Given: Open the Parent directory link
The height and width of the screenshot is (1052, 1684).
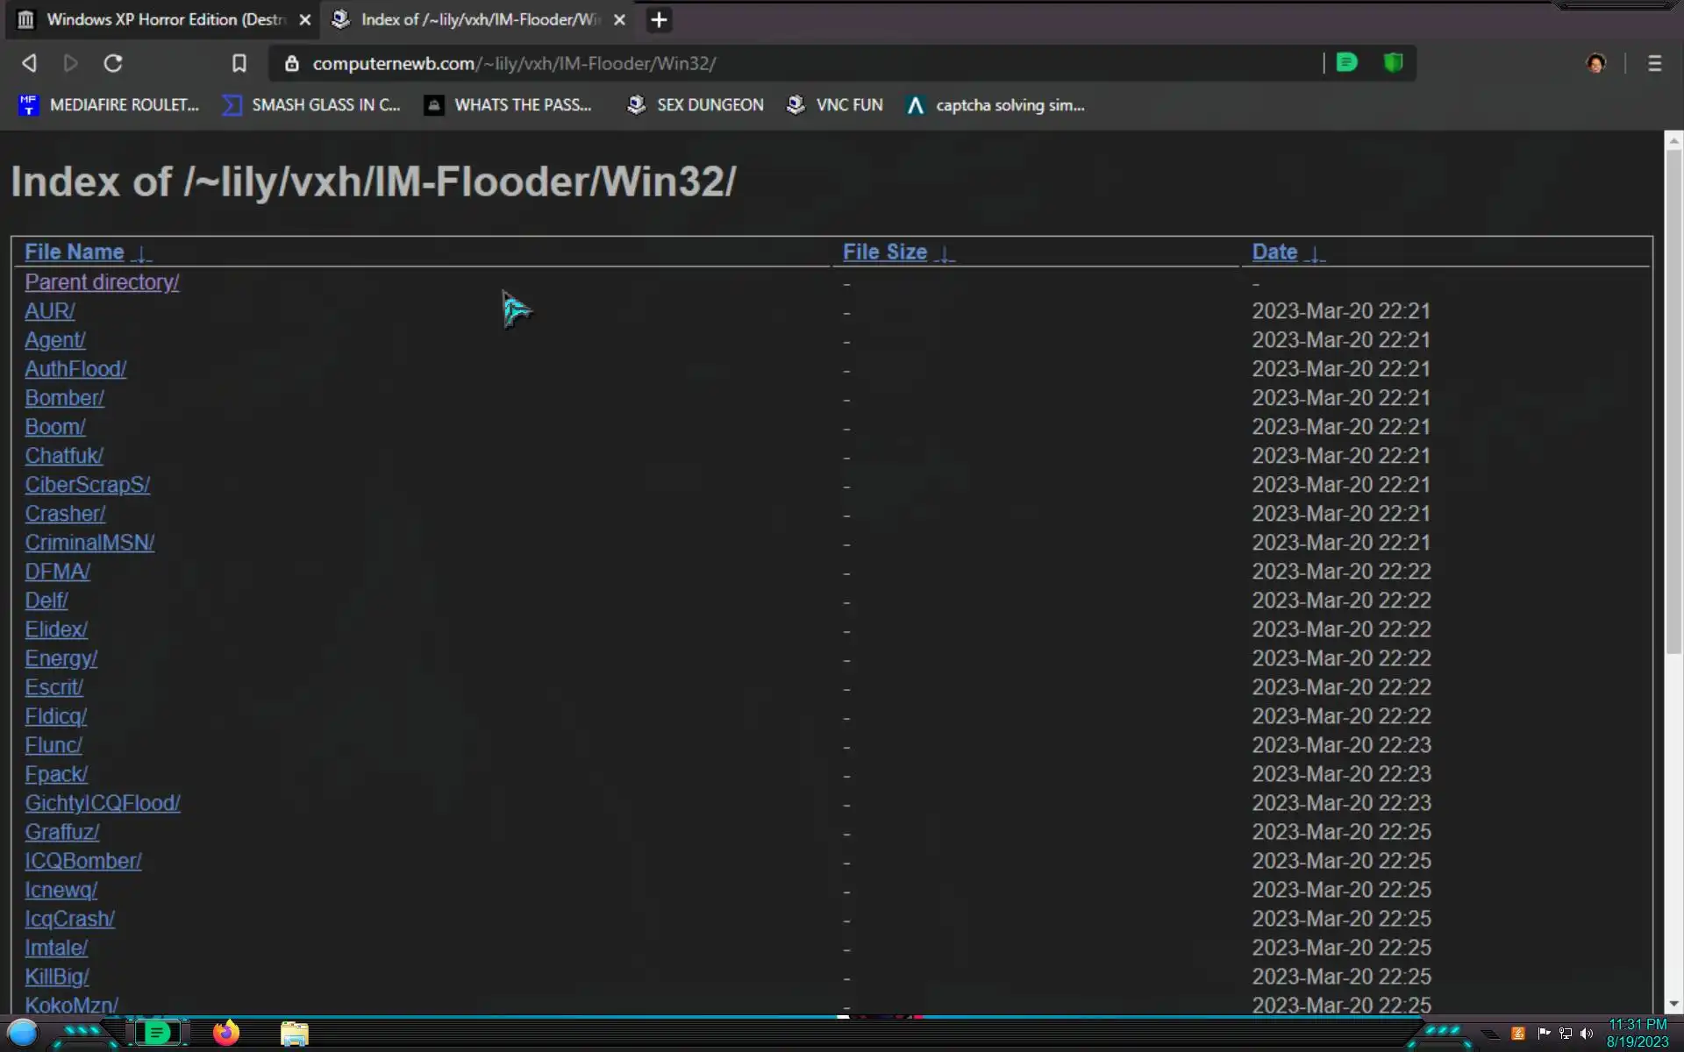Looking at the screenshot, I should pos(102,282).
